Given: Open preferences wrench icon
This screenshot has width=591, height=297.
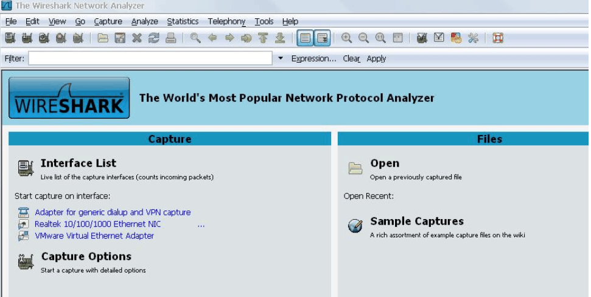Looking at the screenshot, I should pos(473,38).
